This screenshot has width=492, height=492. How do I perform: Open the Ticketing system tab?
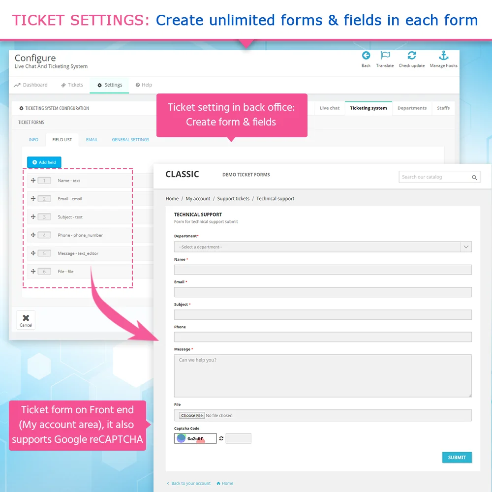click(368, 108)
